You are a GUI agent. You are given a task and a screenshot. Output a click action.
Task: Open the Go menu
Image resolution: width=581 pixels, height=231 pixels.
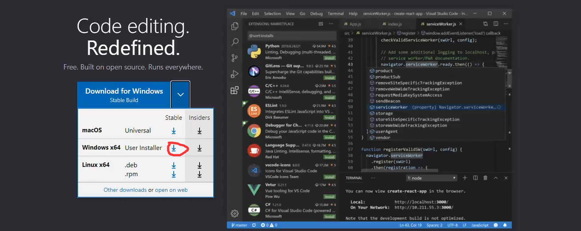pyautogui.click(x=302, y=14)
